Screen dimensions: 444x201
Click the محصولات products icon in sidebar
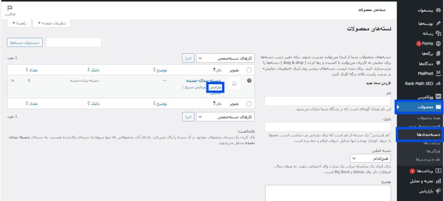pyautogui.click(x=438, y=107)
